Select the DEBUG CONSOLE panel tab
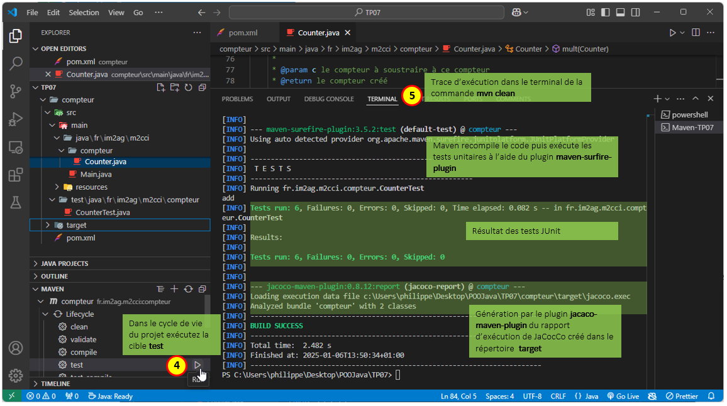This screenshot has width=727, height=406. point(329,99)
